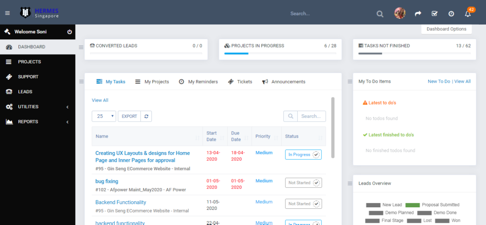Click the power logout icon beside Welcome Soni
Image resolution: width=486 pixels, height=225 pixels.
(69, 32)
